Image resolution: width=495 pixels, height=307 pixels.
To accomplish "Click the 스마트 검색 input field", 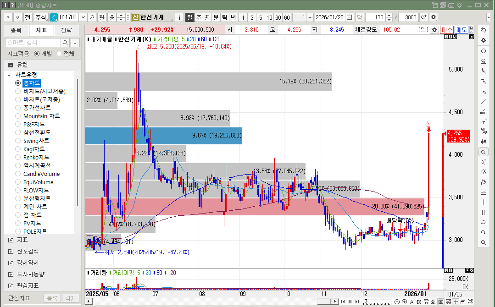I will tap(33, 42).
